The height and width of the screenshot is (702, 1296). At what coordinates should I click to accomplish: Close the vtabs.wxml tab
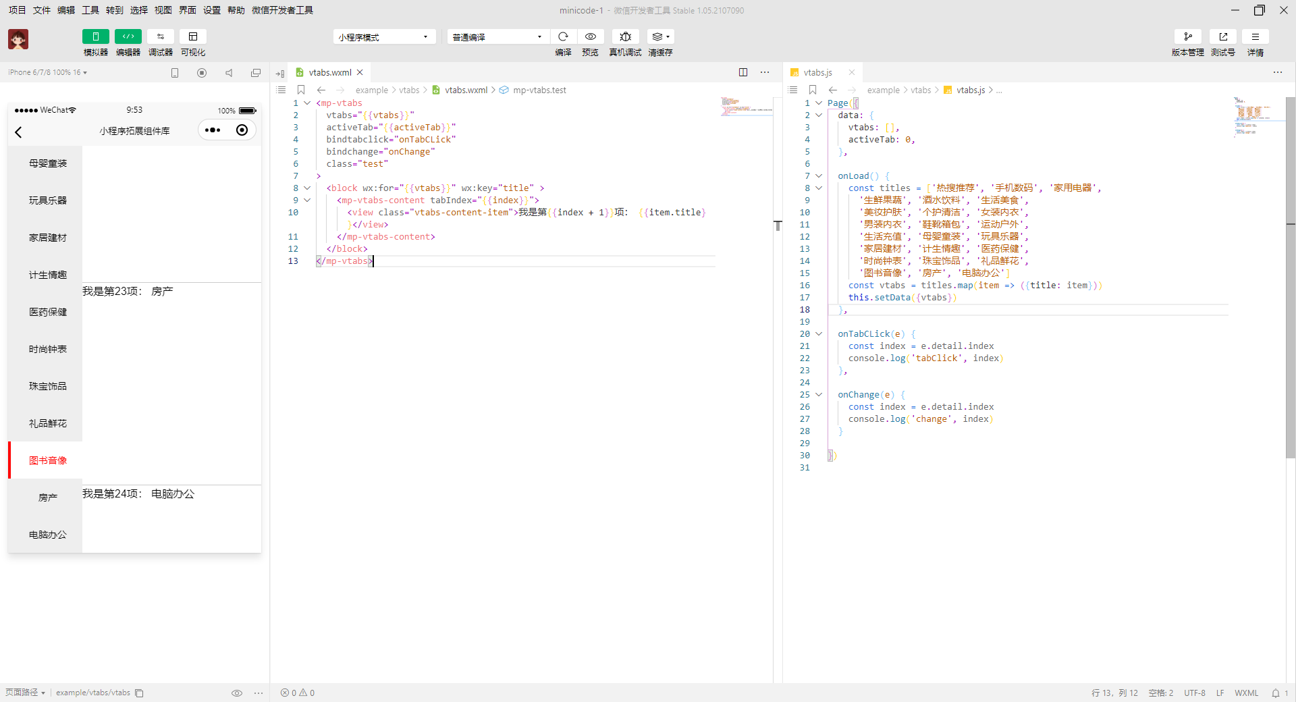pos(360,72)
